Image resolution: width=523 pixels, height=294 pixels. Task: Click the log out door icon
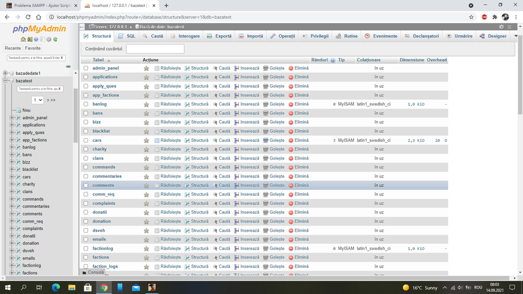[x=30, y=39]
